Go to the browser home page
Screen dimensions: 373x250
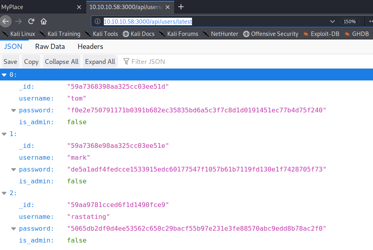pos(44,21)
